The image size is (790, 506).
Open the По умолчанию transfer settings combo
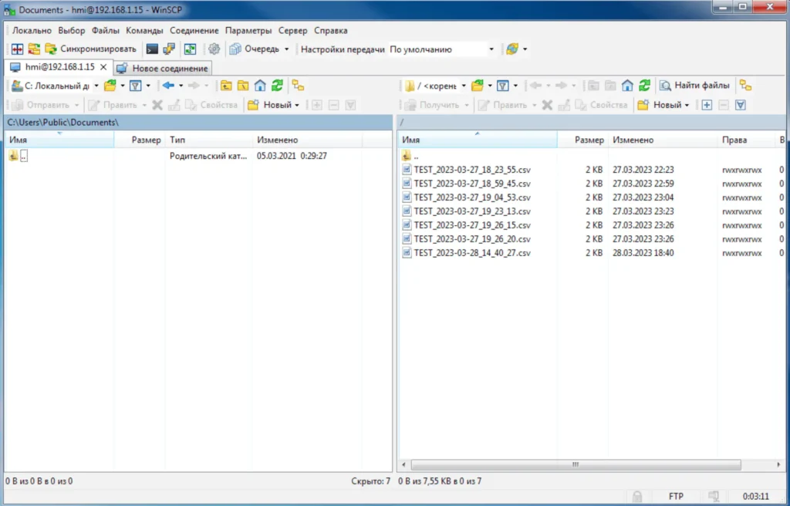click(x=442, y=49)
